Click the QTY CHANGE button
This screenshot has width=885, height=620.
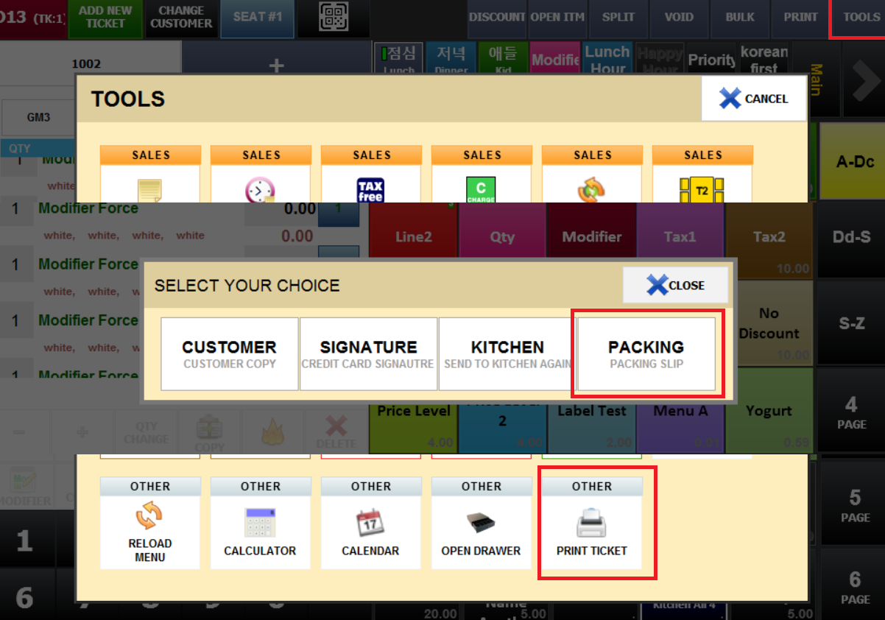[x=146, y=431]
